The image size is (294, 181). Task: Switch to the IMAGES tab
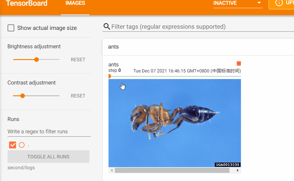point(75,3)
